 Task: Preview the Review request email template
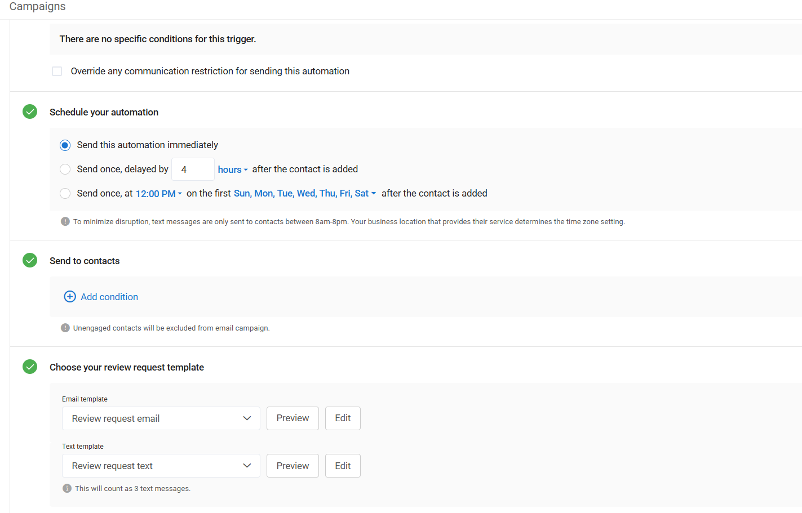(x=293, y=418)
